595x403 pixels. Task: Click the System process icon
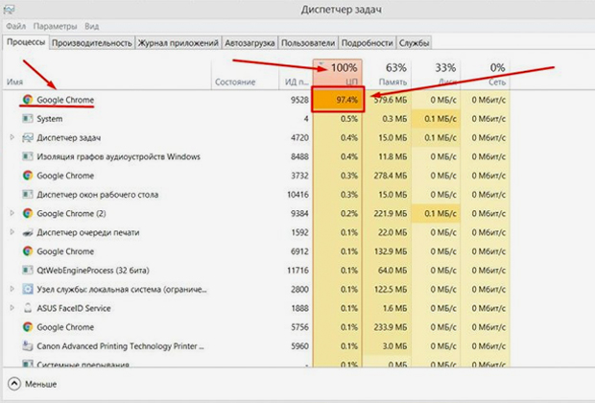click(x=27, y=118)
